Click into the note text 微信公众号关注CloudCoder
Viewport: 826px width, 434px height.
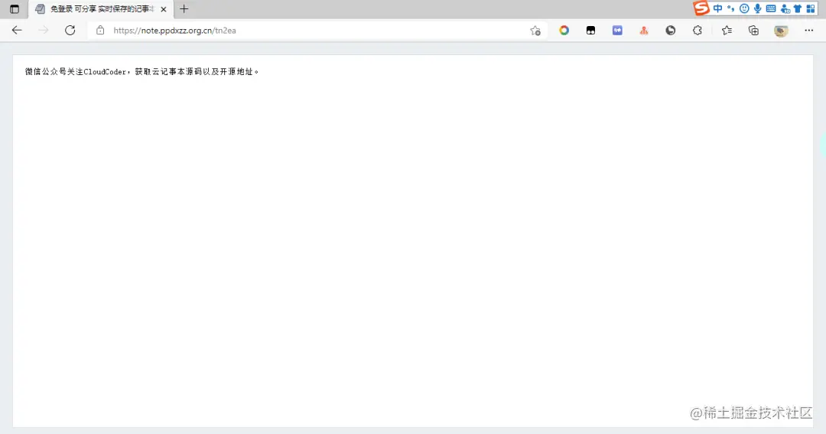coord(75,72)
